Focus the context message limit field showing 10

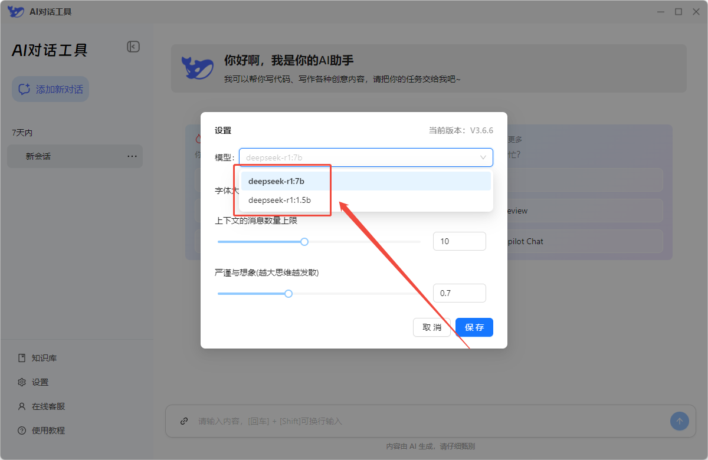click(x=460, y=241)
